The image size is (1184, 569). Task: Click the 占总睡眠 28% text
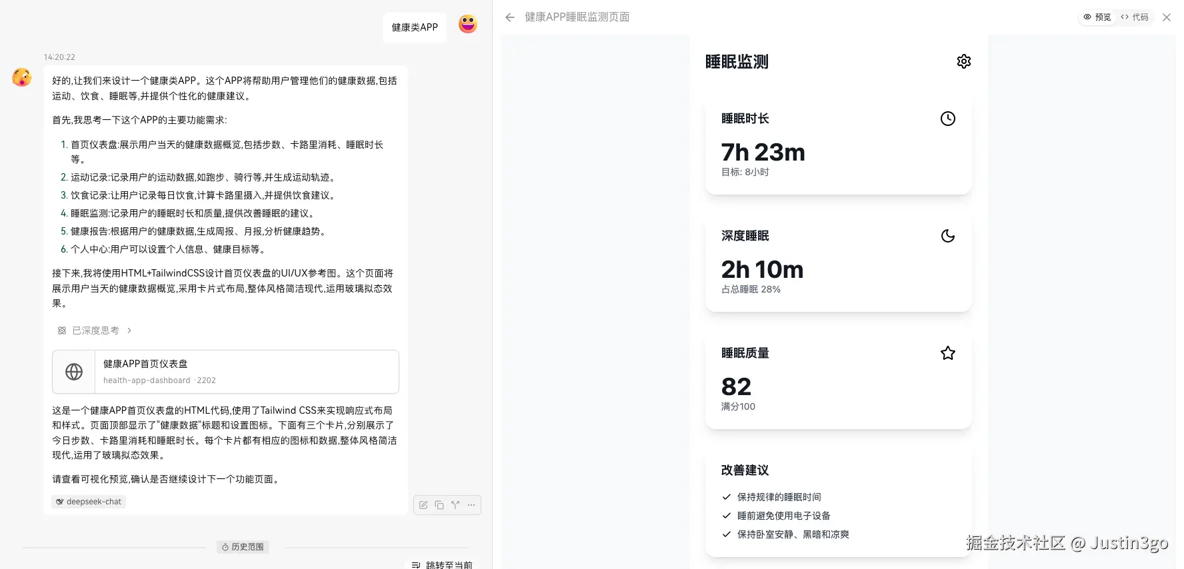751,289
